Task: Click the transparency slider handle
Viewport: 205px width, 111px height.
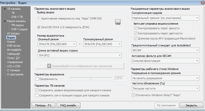Action: coord(91,78)
